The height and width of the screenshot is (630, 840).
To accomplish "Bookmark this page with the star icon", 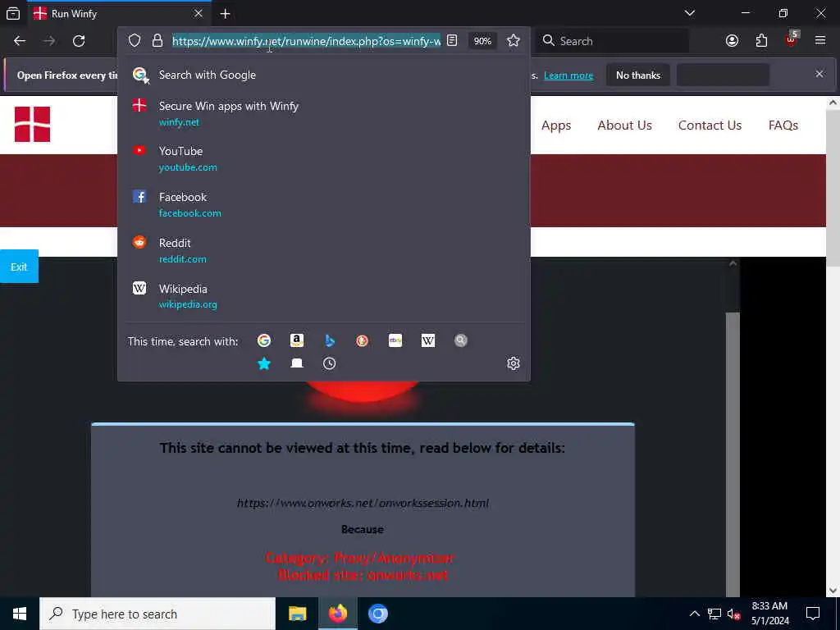I will (x=514, y=41).
